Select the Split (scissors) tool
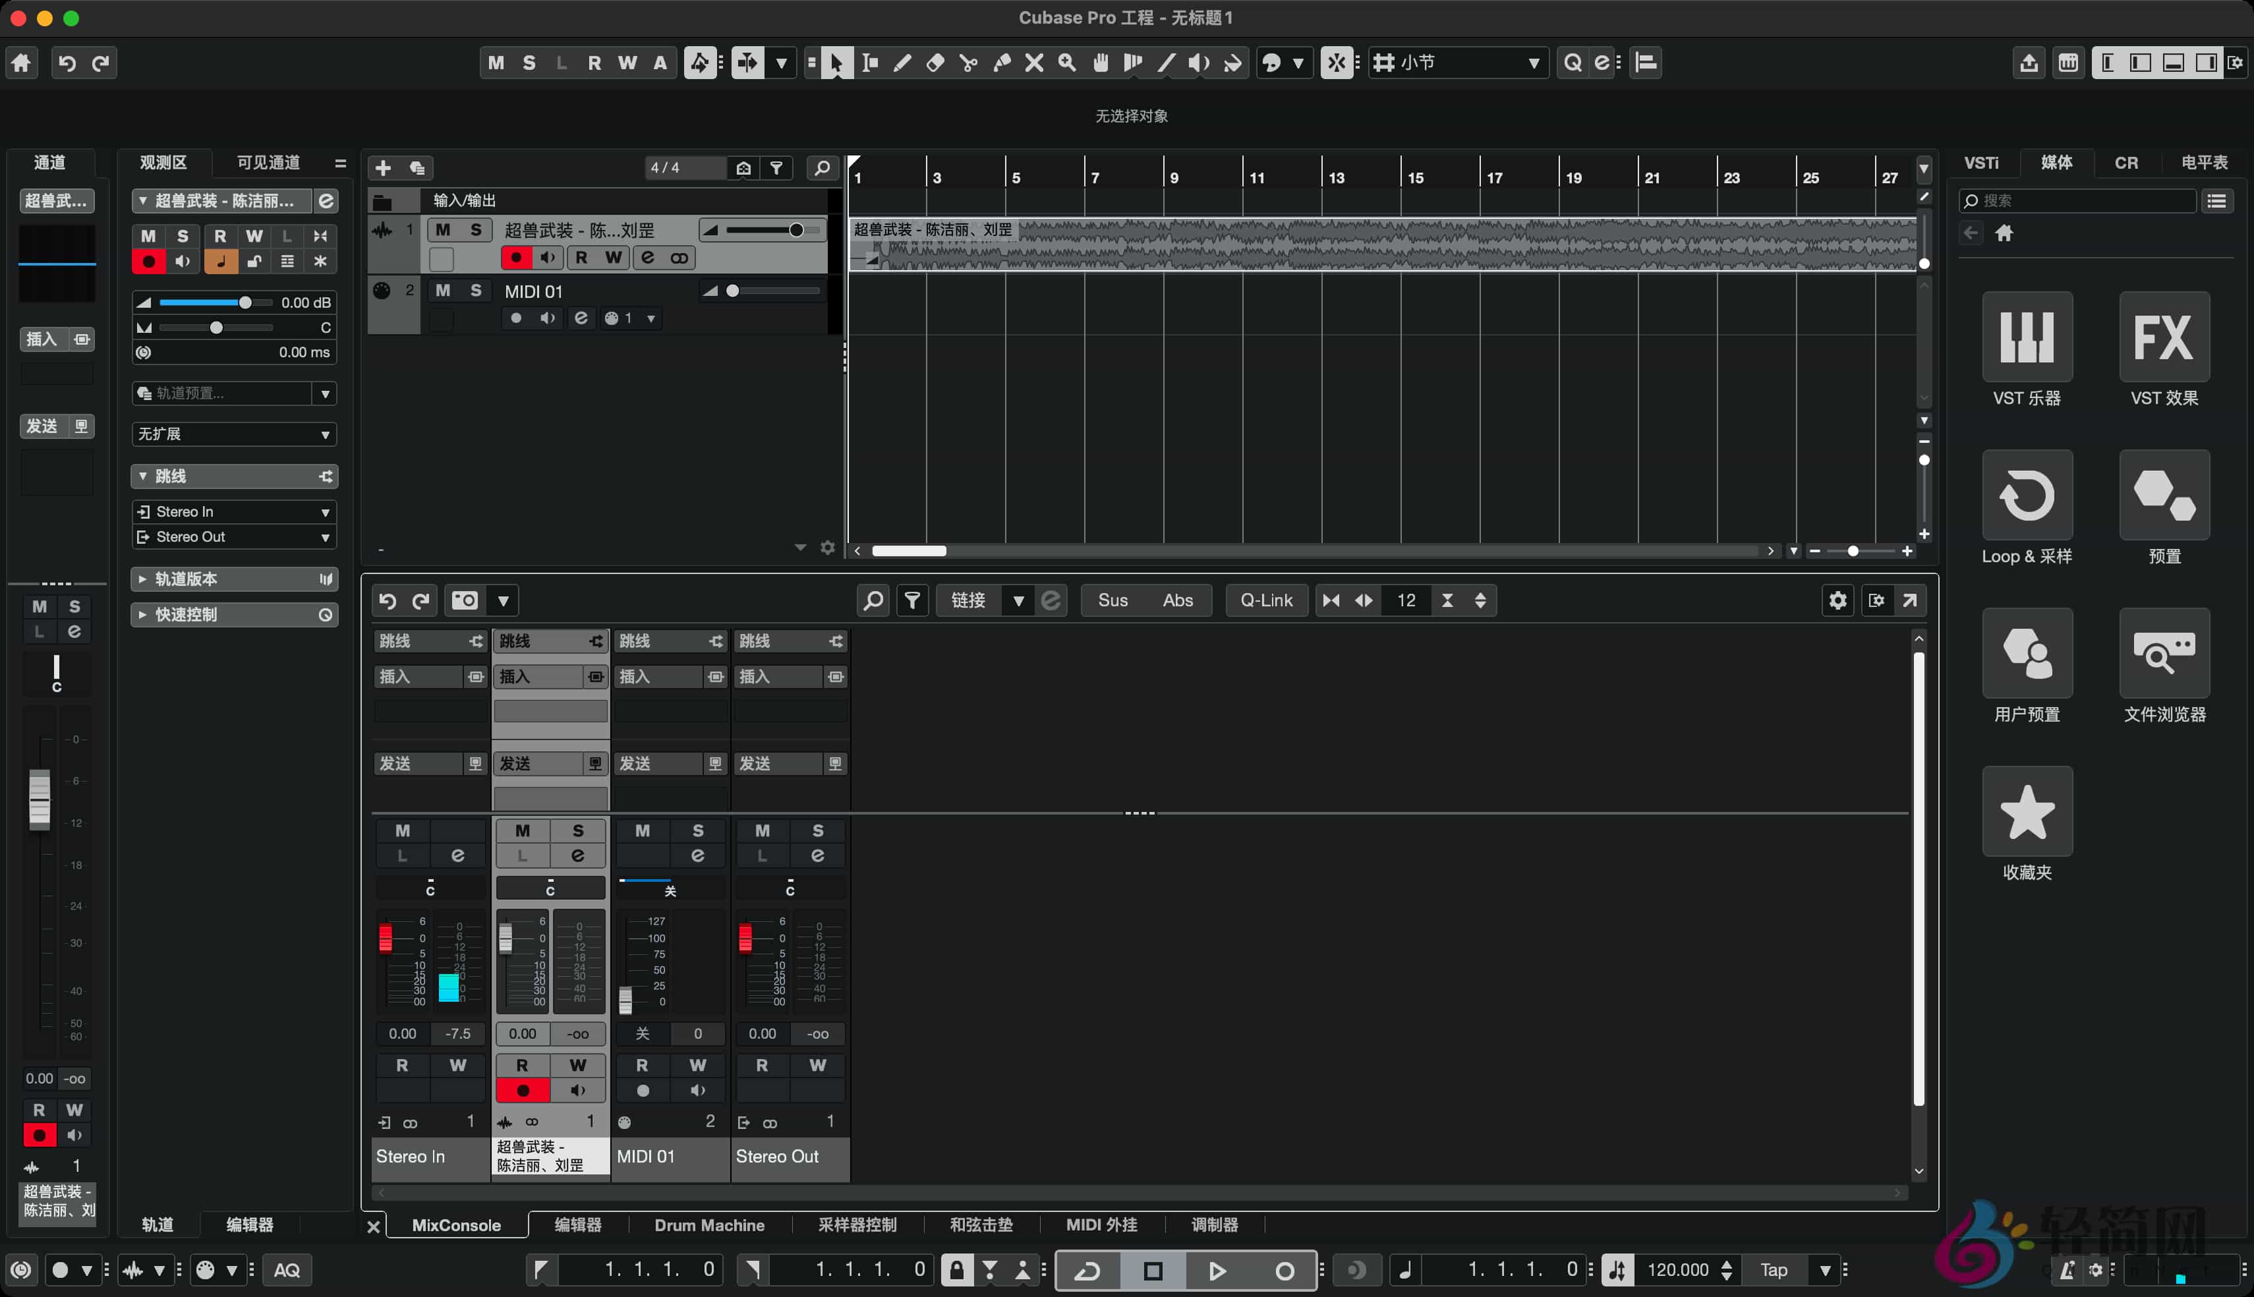This screenshot has width=2254, height=1297. pos(970,63)
